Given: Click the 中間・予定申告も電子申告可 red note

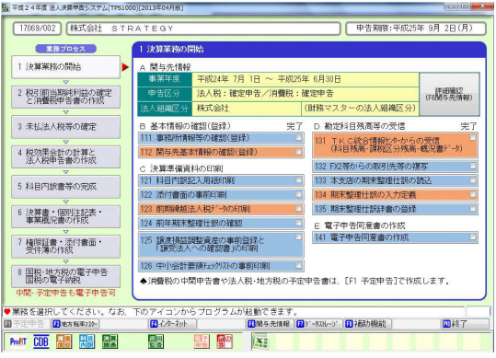Looking at the screenshot, I should (x=66, y=294).
